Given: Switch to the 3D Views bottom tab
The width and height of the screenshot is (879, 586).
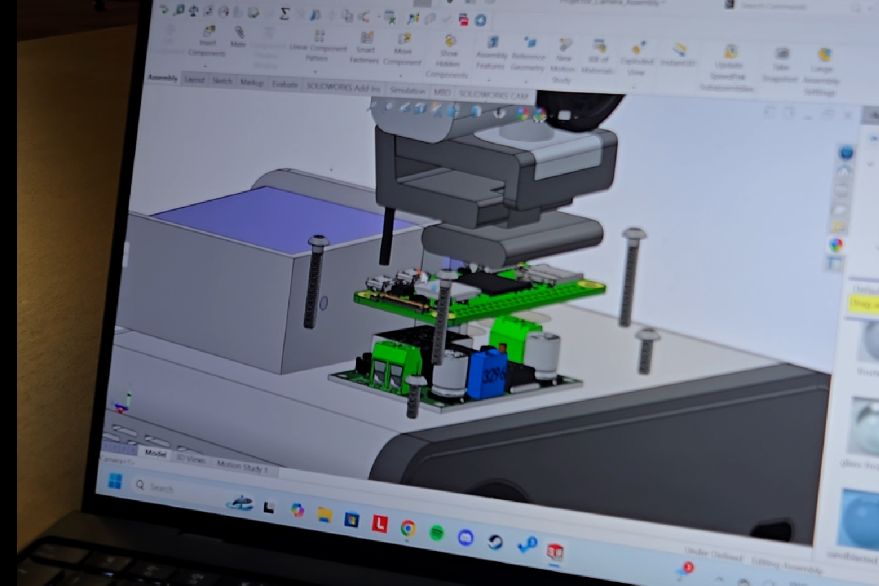Looking at the screenshot, I should pos(189,459).
